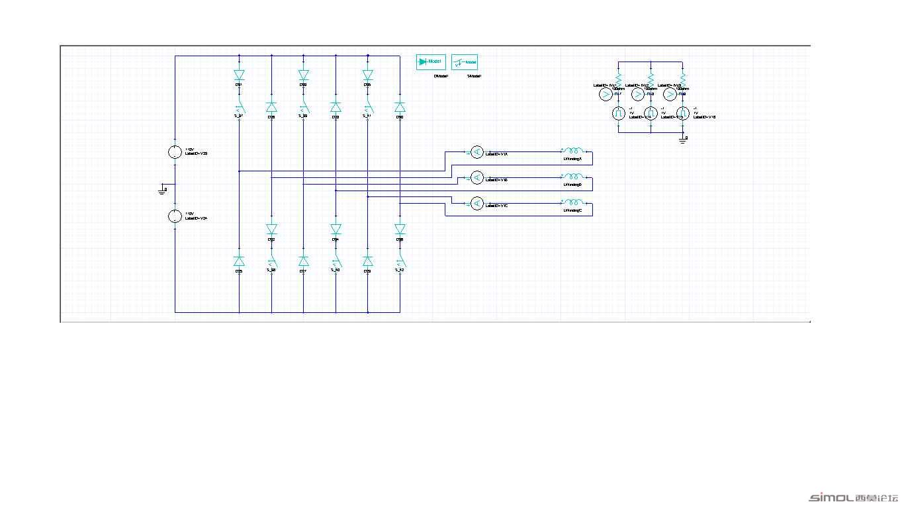Select the rightmost switch in the upper bridge row

(x=367, y=108)
